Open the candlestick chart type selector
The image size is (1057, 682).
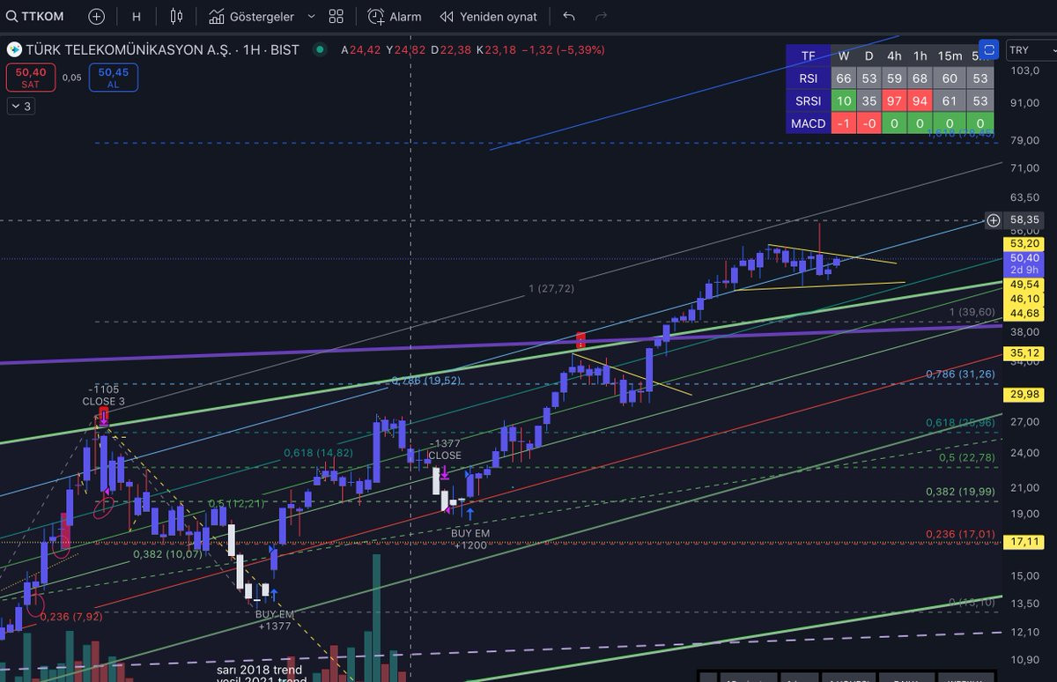pyautogui.click(x=177, y=16)
